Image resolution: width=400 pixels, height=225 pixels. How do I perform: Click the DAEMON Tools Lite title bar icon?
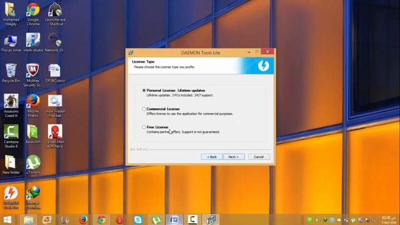[x=131, y=52]
